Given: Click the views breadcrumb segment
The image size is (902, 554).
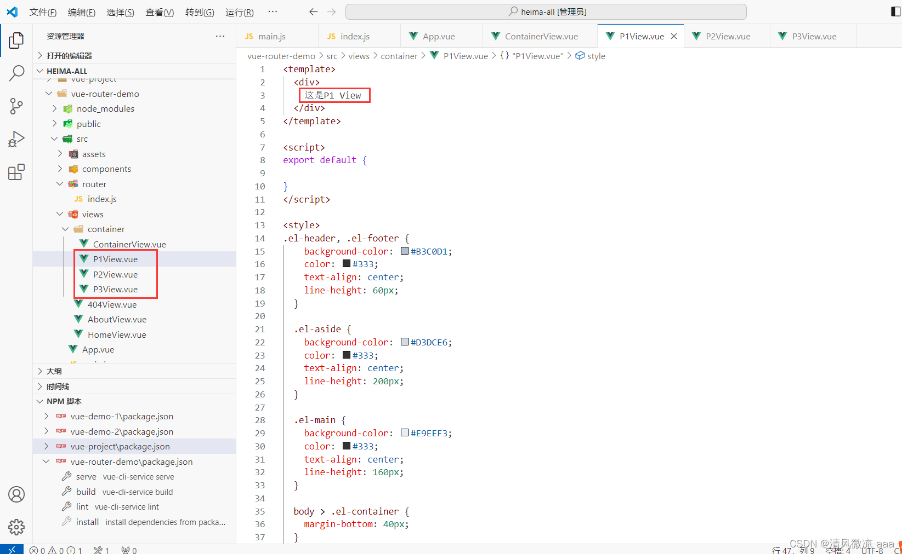Looking at the screenshot, I should click(x=359, y=56).
